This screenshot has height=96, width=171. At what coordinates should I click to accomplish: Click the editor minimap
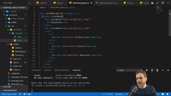160,9
